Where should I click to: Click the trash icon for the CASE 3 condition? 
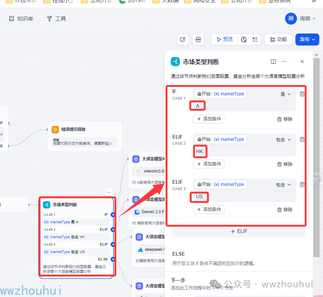point(302,184)
